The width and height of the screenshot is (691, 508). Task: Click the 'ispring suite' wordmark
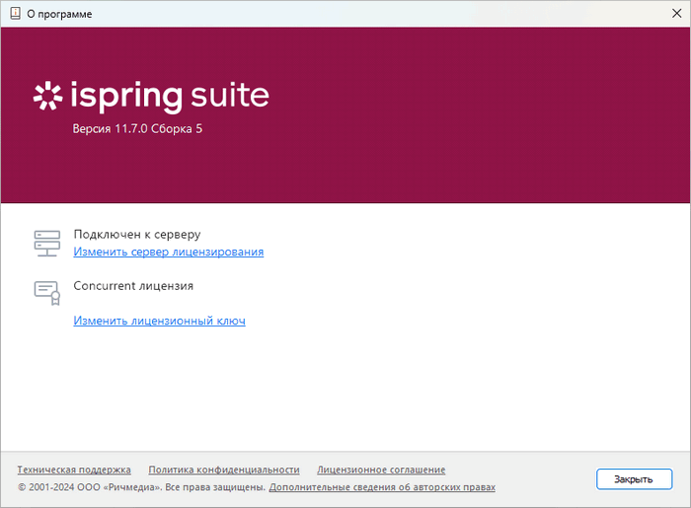tap(170, 97)
